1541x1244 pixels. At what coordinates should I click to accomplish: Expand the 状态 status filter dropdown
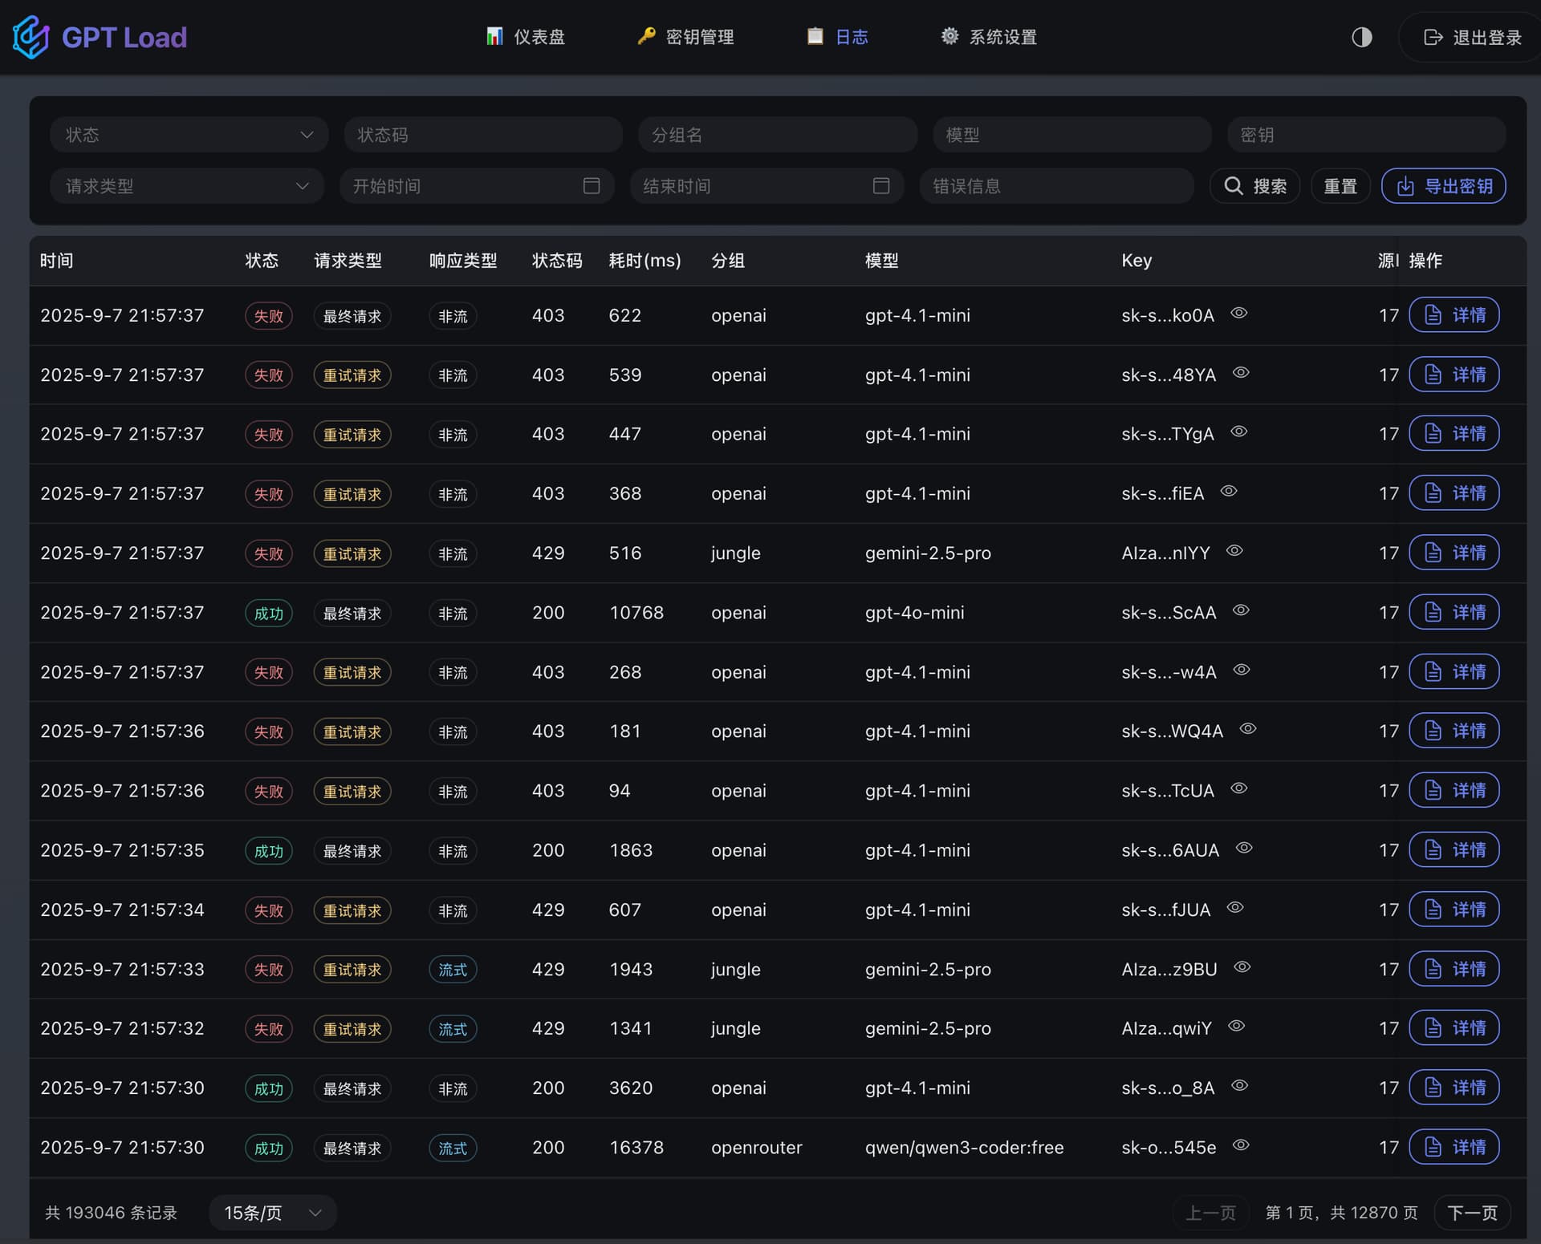189,135
